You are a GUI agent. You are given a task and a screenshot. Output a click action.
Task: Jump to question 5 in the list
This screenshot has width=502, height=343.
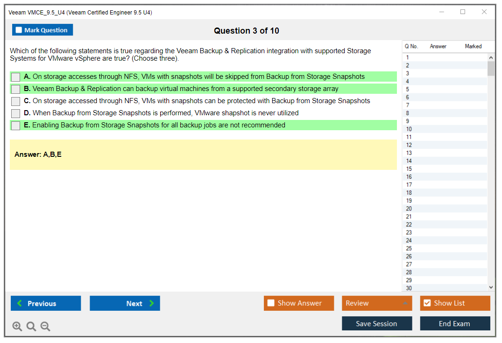pyautogui.click(x=408, y=89)
